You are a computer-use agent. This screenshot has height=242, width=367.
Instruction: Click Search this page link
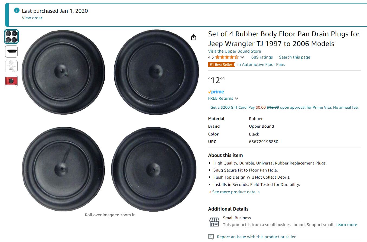tap(294, 57)
